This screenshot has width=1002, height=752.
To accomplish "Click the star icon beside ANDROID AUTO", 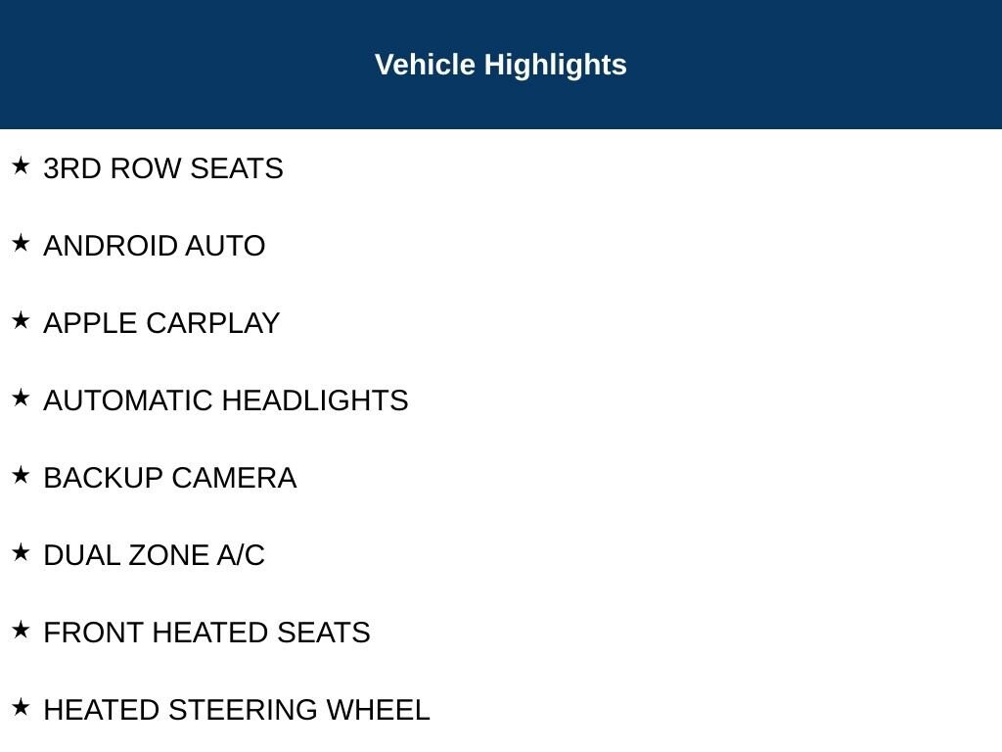I will click(21, 243).
